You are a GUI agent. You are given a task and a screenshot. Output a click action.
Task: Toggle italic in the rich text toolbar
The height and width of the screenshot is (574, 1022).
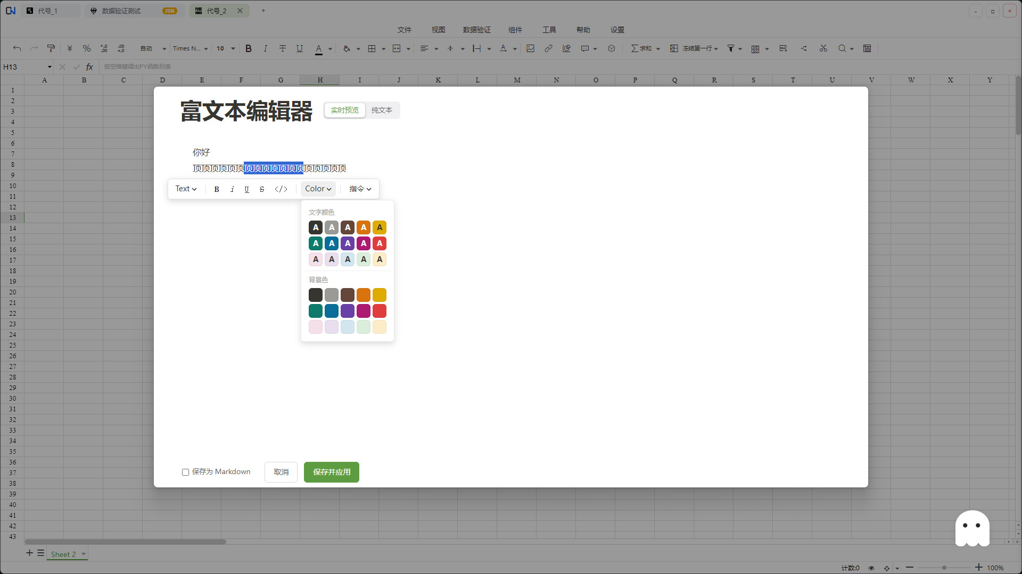[232, 189]
